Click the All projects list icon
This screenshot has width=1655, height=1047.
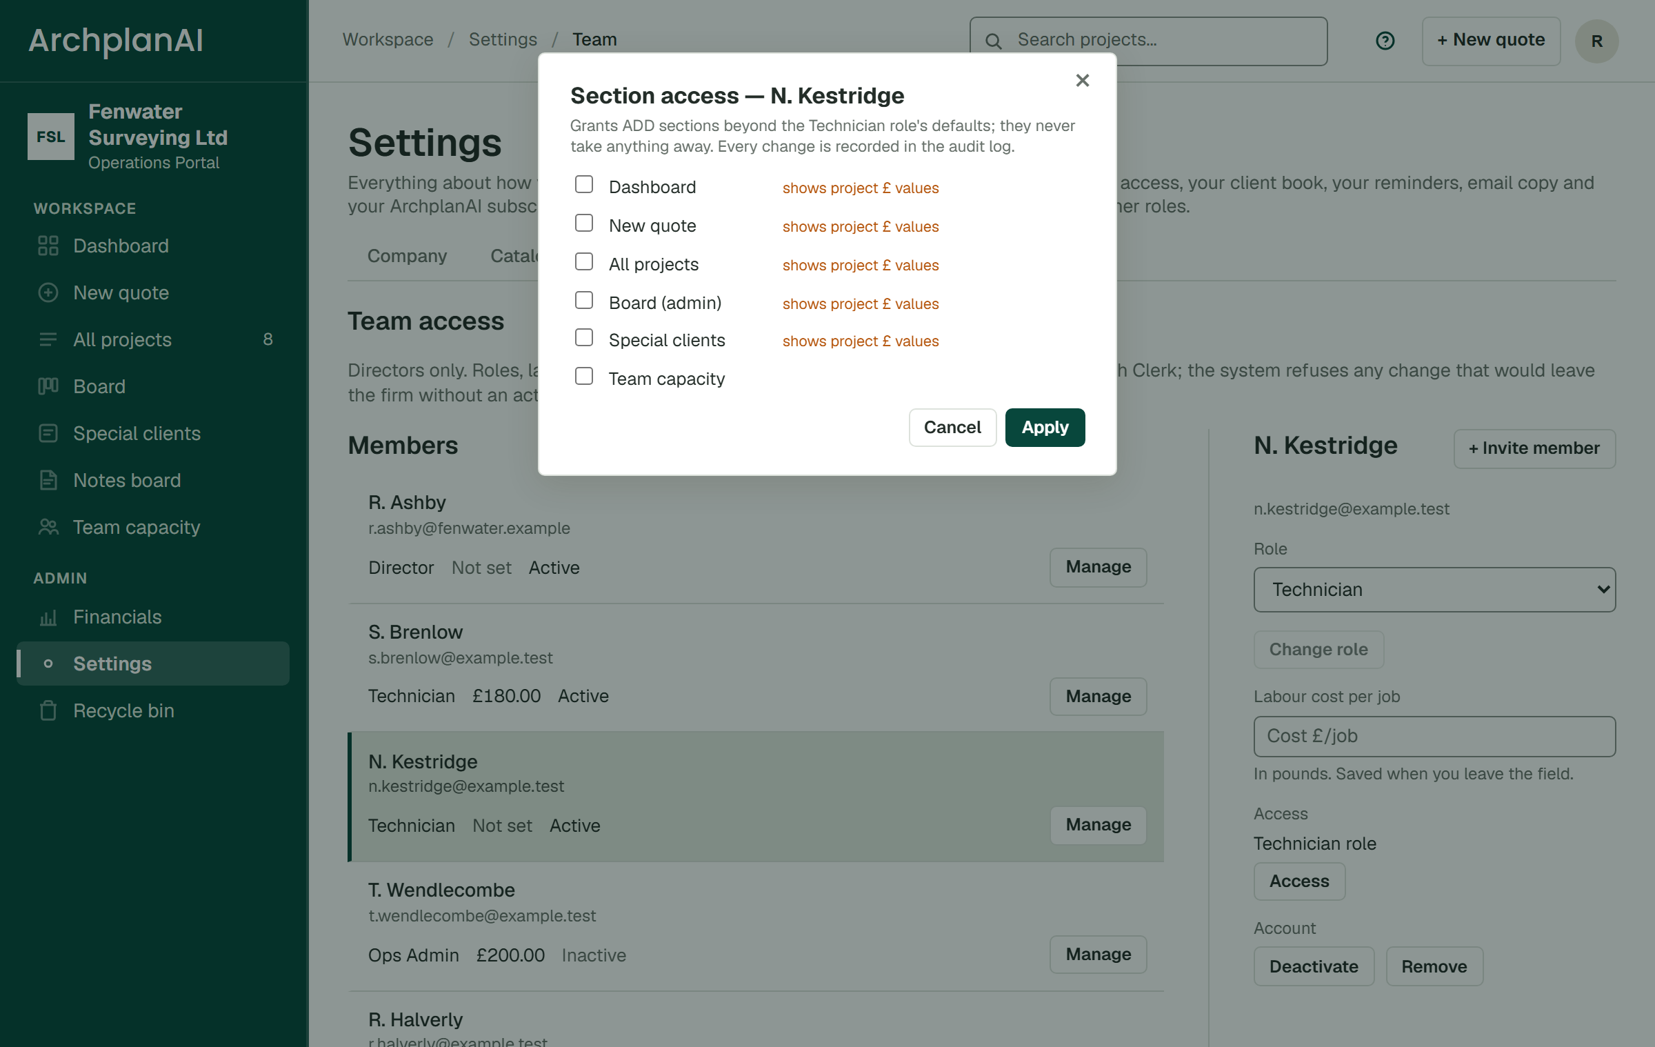[48, 339]
